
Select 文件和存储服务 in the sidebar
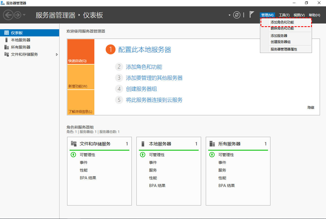click(x=29, y=54)
